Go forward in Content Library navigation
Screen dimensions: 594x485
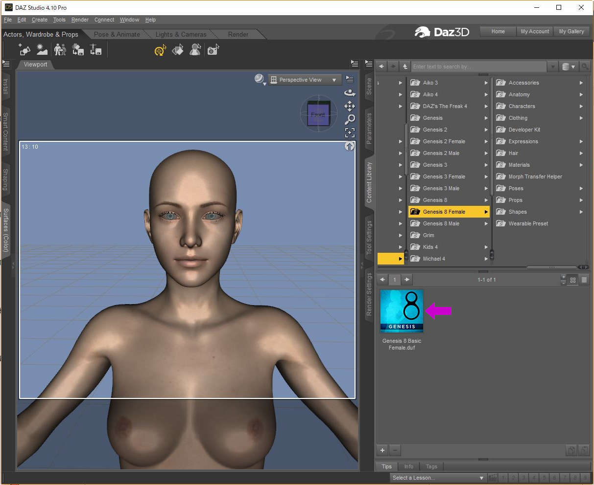point(393,66)
